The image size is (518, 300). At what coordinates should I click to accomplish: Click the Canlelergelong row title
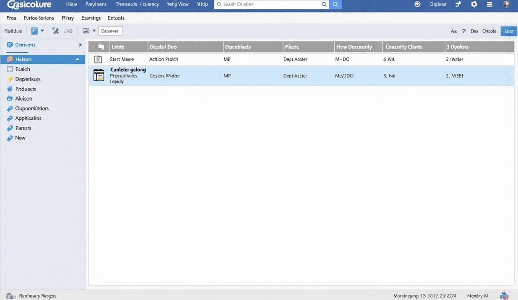(128, 69)
